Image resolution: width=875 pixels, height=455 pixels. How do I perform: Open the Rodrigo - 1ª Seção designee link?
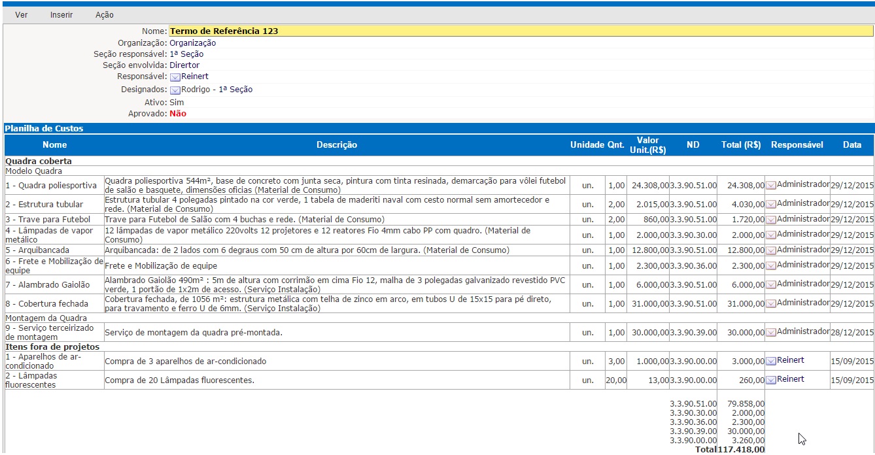[x=216, y=90]
